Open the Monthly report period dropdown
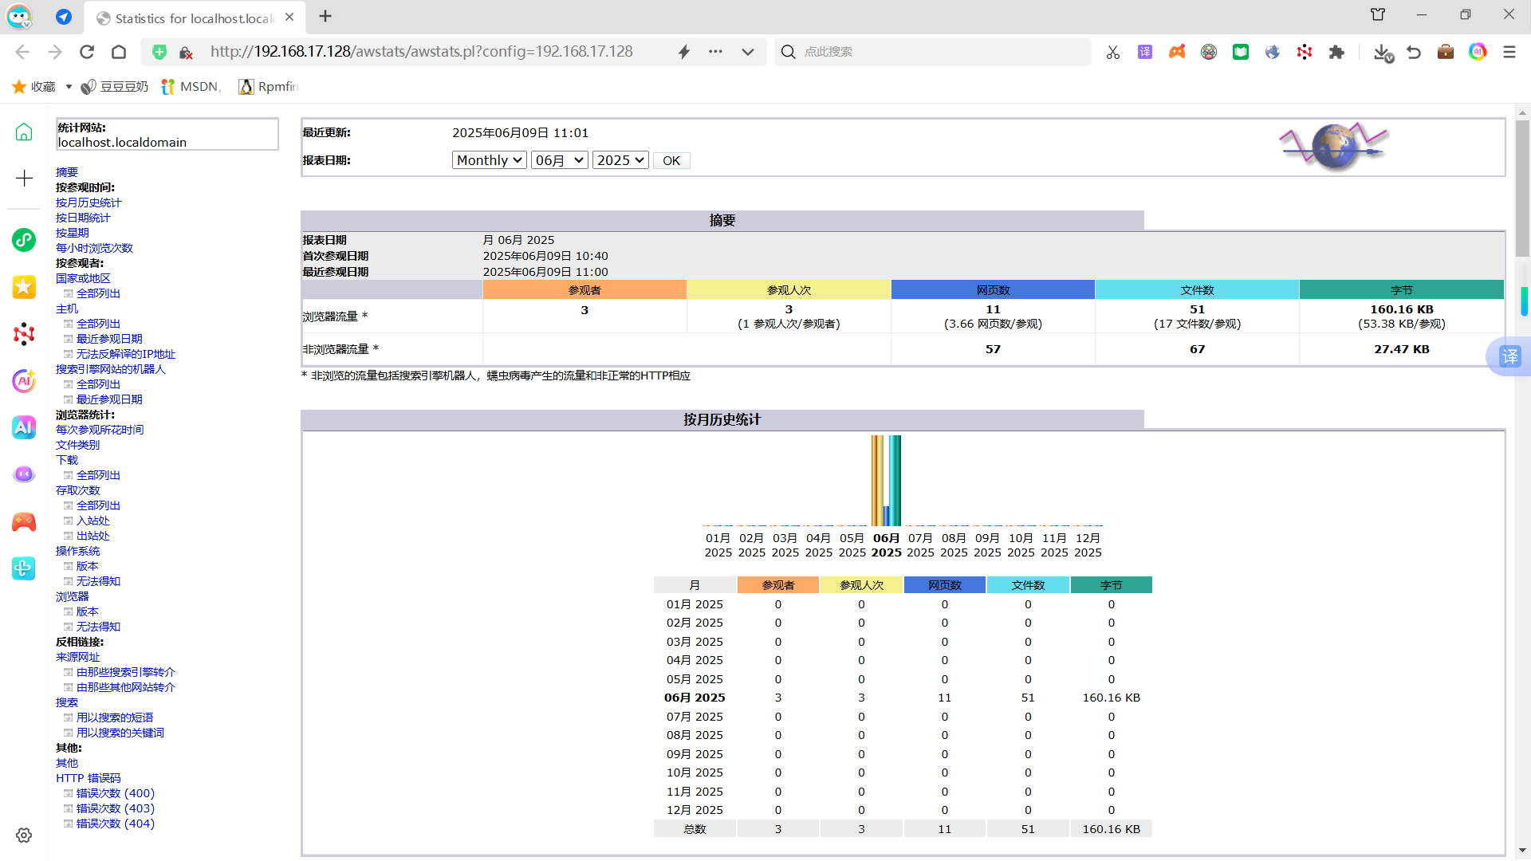 pyautogui.click(x=489, y=160)
